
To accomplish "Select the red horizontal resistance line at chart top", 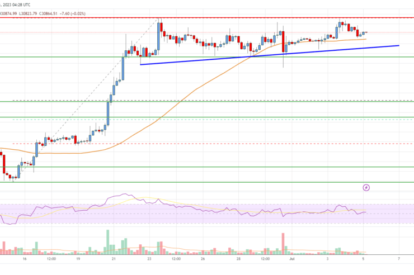I will coord(207,18).
